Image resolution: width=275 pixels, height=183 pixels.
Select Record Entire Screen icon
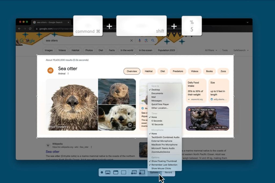tap(134, 172)
